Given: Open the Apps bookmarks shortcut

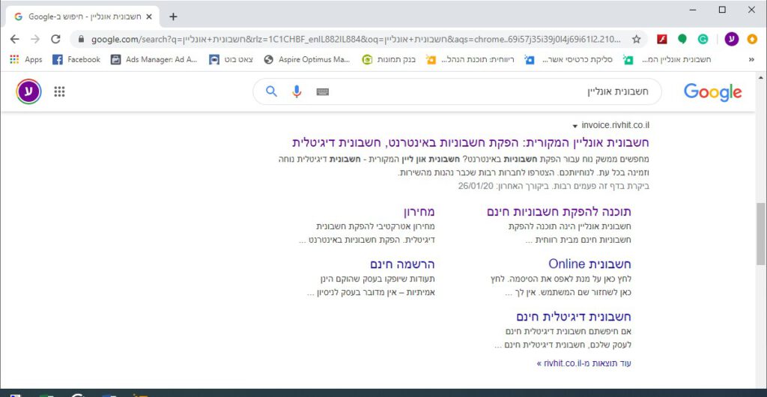Looking at the screenshot, I should (26, 60).
